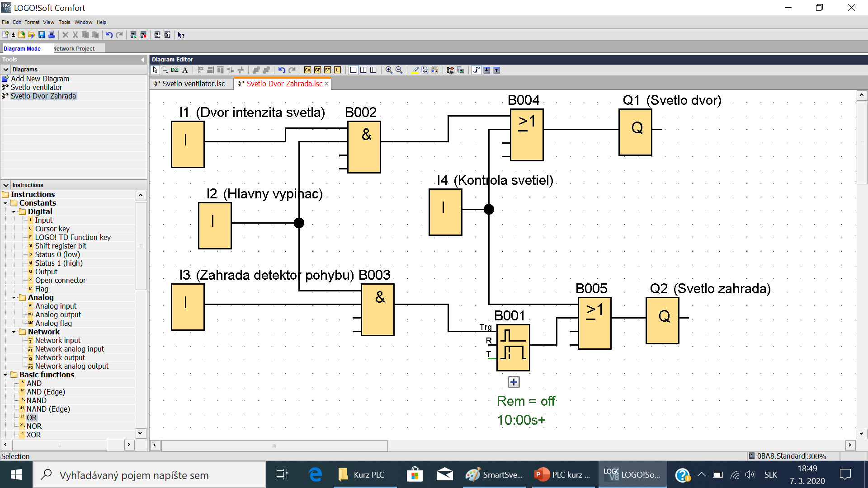
Task: Click the Print icon in main toolbar
Action: 52,35
